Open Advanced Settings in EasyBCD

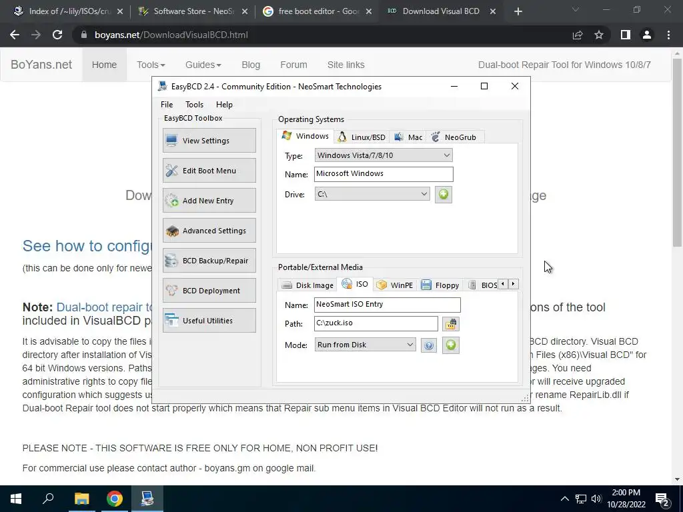209,230
